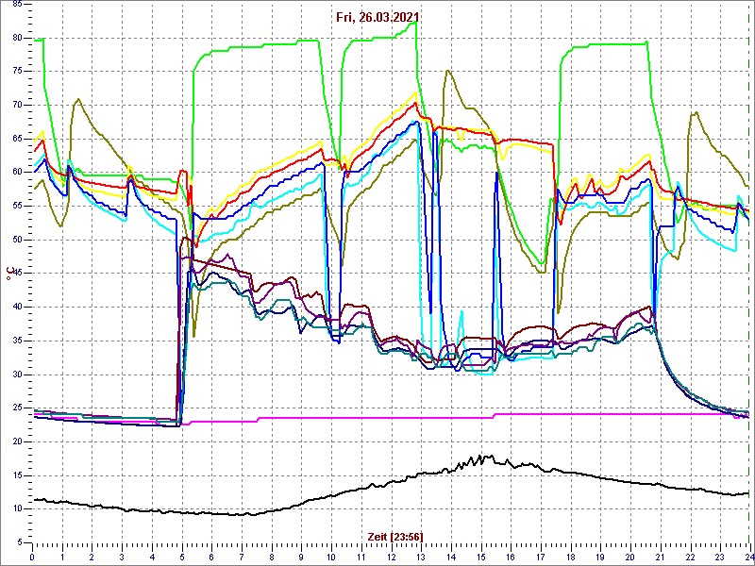Click hour 14 on the time axis
755x566 pixels.
[x=450, y=558]
